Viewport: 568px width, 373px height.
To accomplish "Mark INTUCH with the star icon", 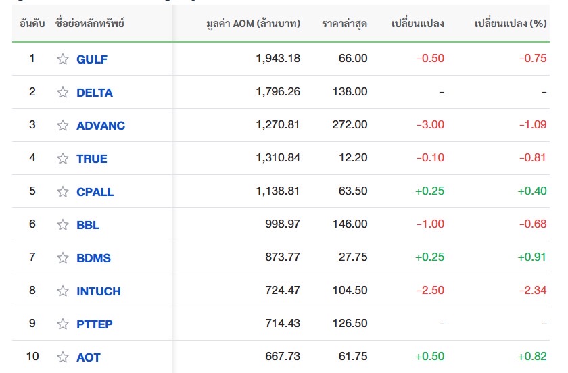I will [x=63, y=291].
